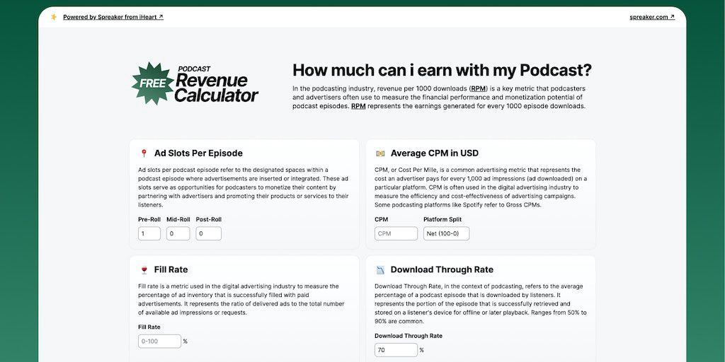This screenshot has width=725, height=362.
Task: Open the Powered by Spreaker from iHeart link
Action: pyautogui.click(x=113, y=17)
